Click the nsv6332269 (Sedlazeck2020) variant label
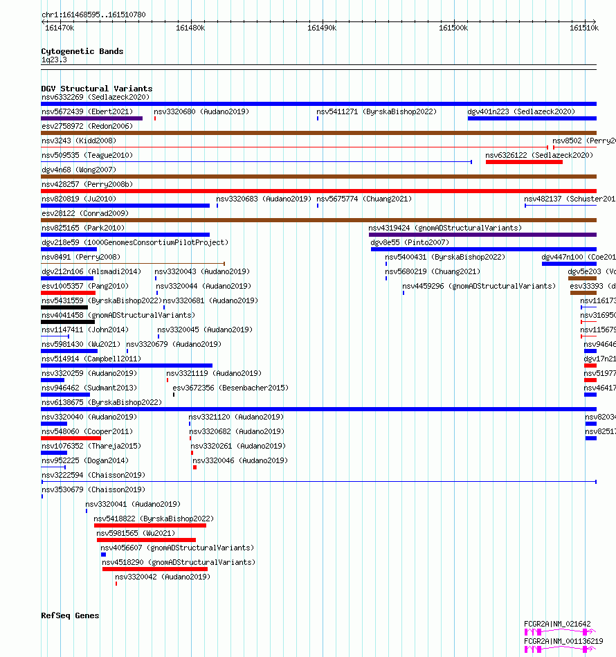This screenshot has height=657, width=616. point(96,97)
